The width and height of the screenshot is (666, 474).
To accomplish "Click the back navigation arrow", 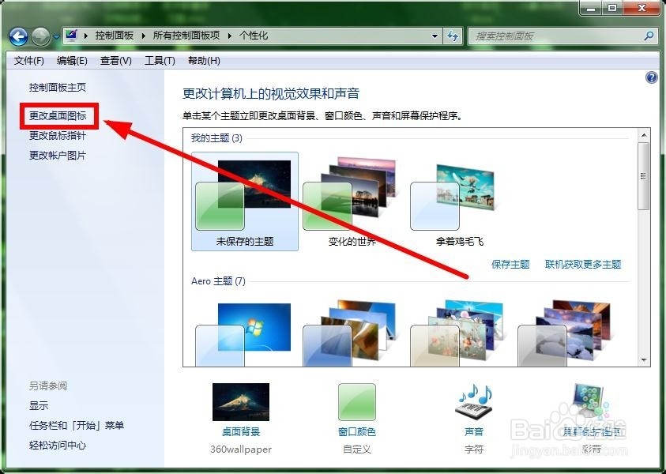I will click(x=17, y=36).
